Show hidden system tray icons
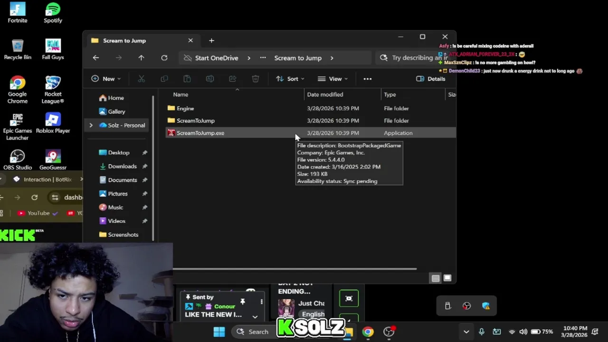This screenshot has width=608, height=342. click(x=466, y=332)
